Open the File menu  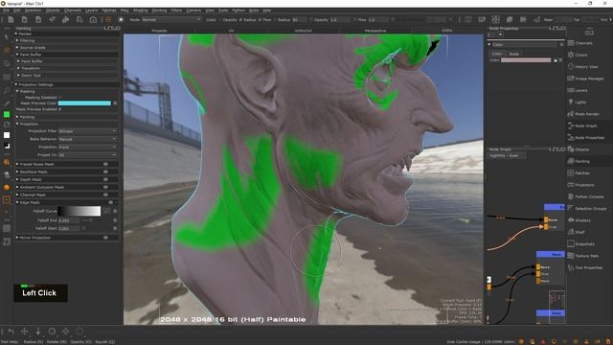[6, 11]
